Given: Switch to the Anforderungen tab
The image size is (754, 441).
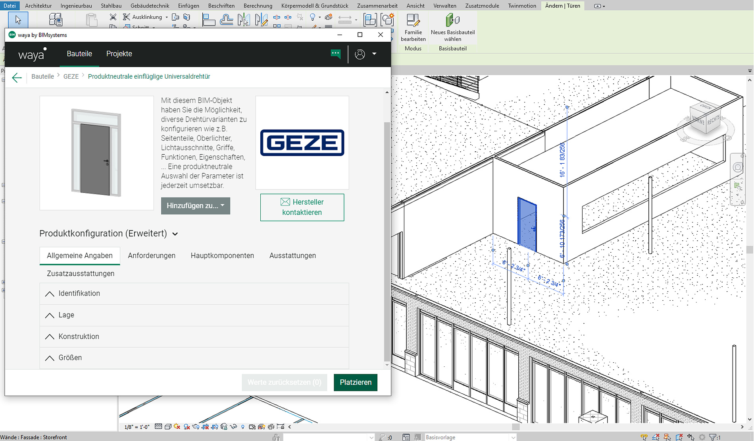Looking at the screenshot, I should (x=152, y=255).
